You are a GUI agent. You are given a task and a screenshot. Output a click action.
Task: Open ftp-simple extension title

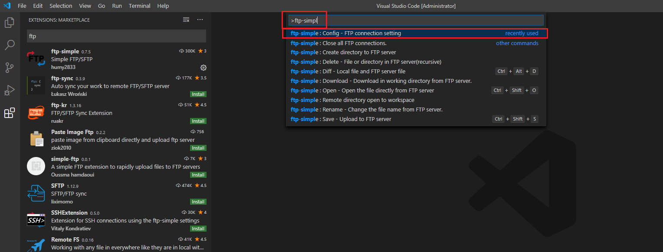(x=65, y=51)
